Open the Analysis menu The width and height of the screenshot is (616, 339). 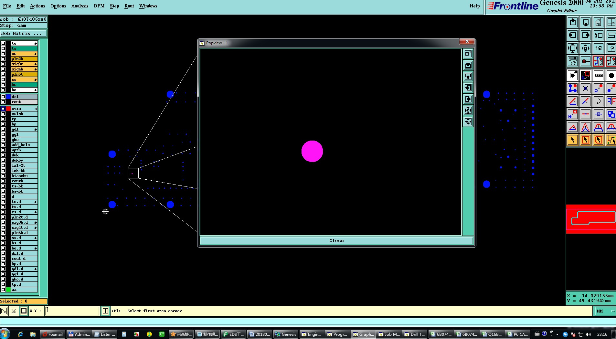tap(80, 6)
